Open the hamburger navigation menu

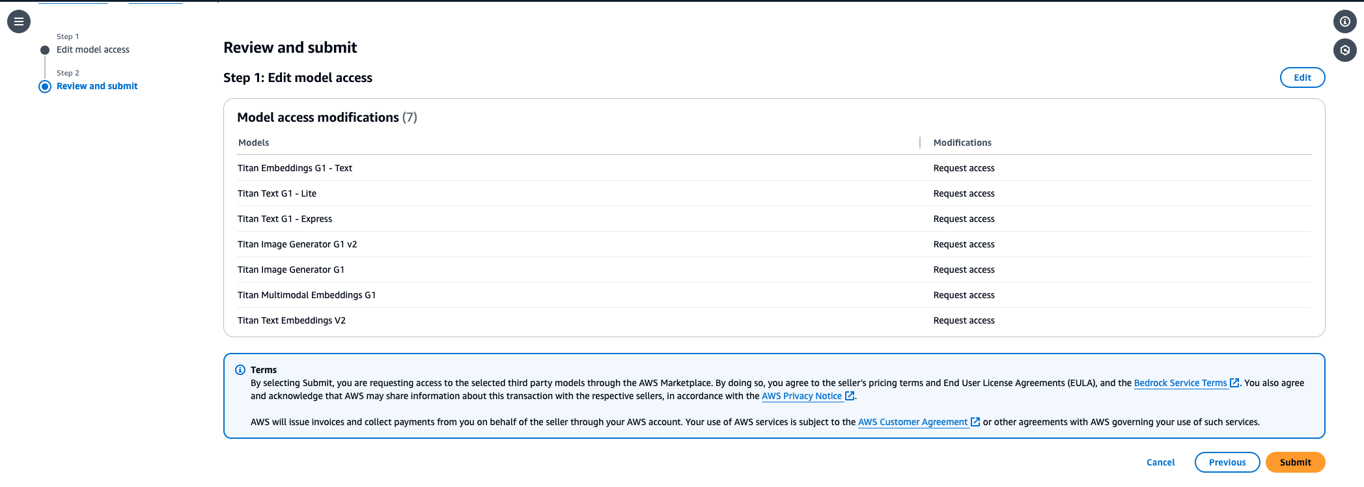(x=19, y=21)
